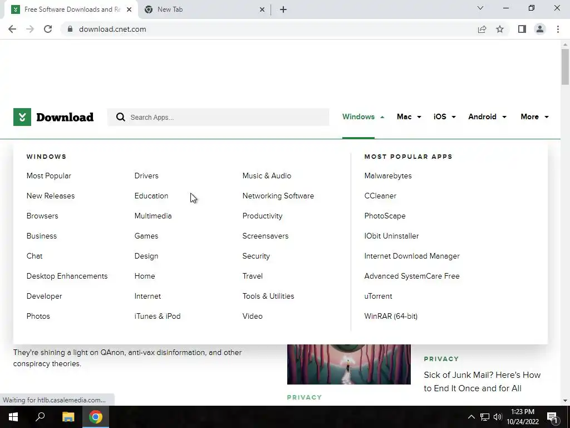
Task: Choose the Drivers category
Action: point(146,176)
